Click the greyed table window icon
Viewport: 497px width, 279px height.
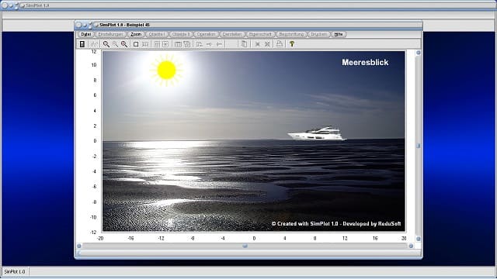178,44
